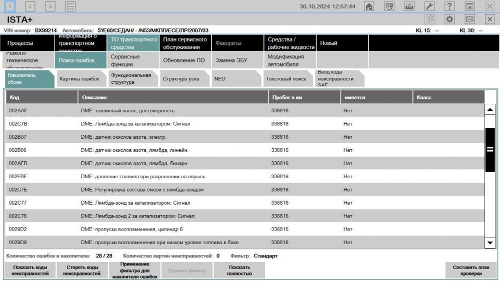500x281 pixels.
Task: Open session tab number 2
Action: tap(30, 6)
